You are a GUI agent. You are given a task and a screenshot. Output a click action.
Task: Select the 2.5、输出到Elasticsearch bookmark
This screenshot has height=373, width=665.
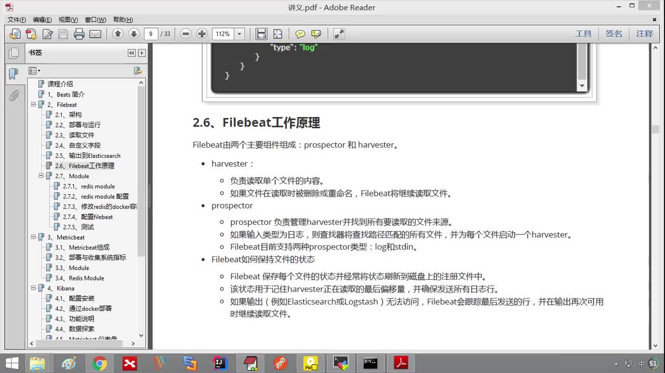pos(88,156)
